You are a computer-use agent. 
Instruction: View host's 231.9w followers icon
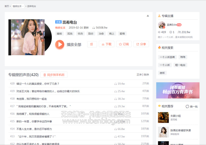pyautogui.click(x=179, y=32)
